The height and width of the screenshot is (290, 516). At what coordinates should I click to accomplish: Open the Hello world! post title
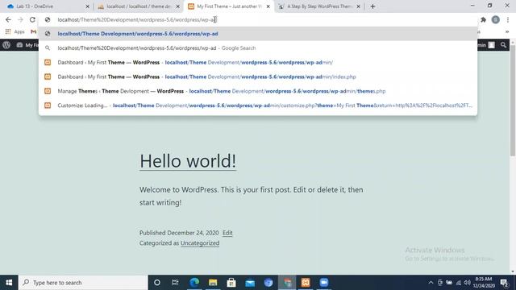click(188, 161)
